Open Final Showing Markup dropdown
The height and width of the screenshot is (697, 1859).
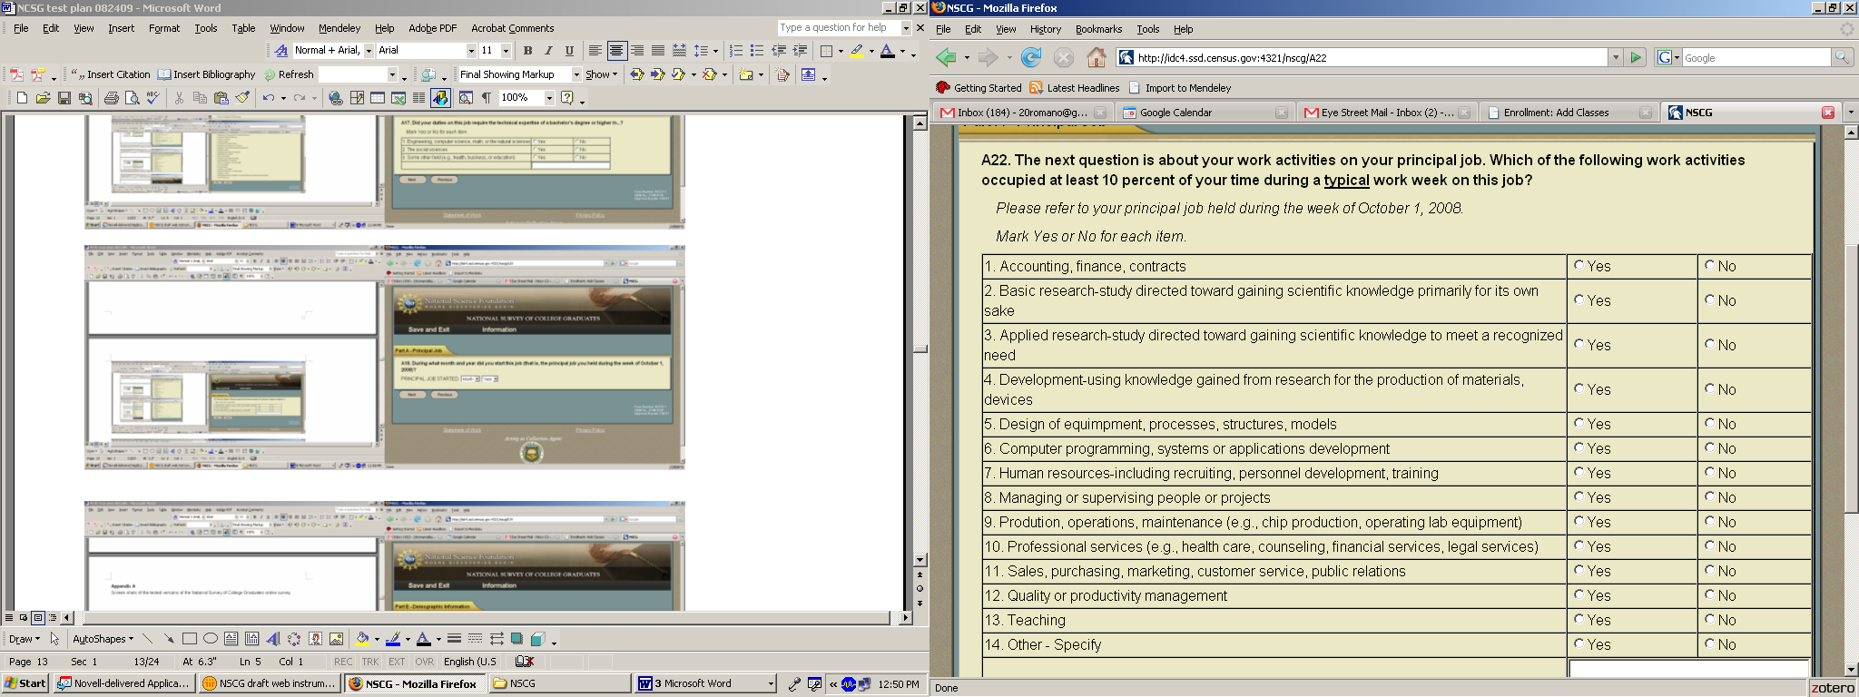pyautogui.click(x=575, y=74)
